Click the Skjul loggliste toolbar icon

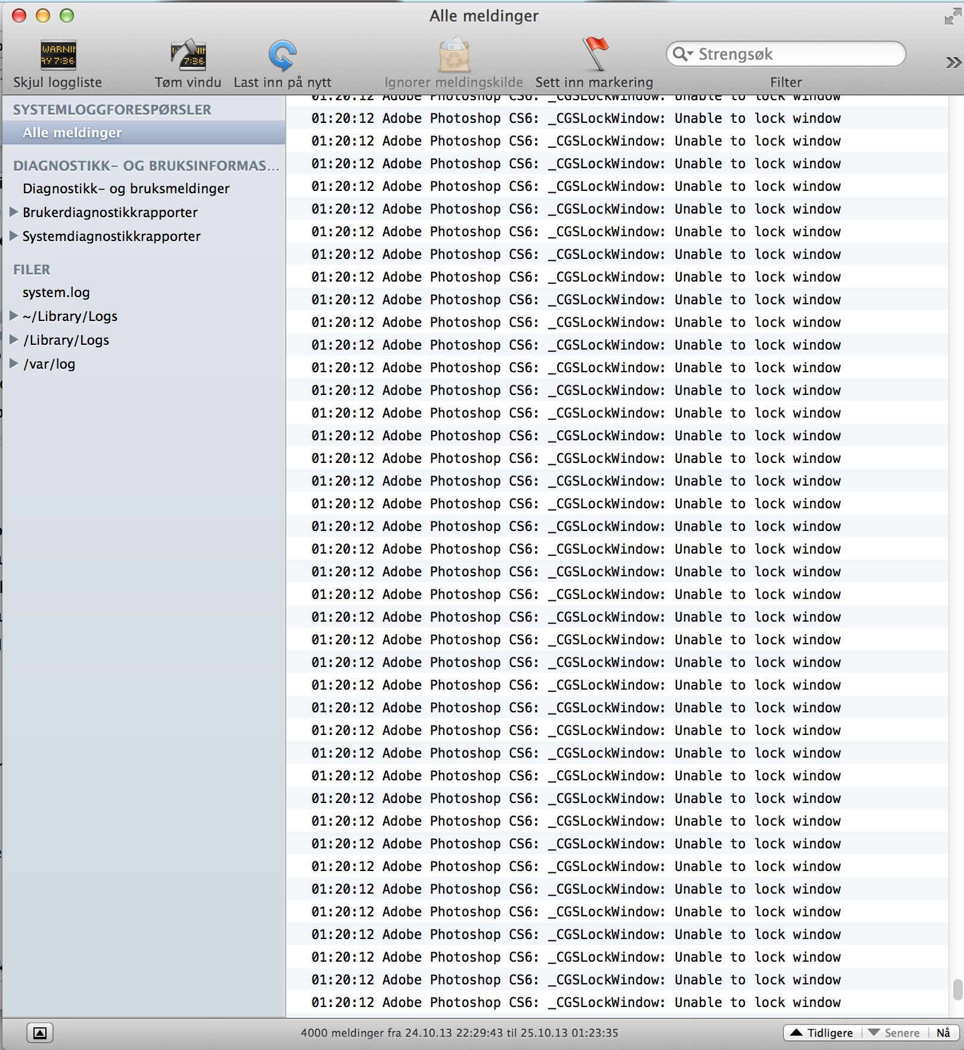coord(58,55)
